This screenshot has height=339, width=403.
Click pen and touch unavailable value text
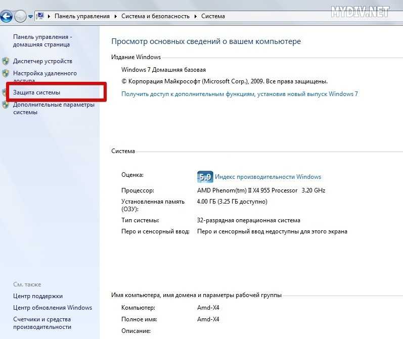(272, 231)
